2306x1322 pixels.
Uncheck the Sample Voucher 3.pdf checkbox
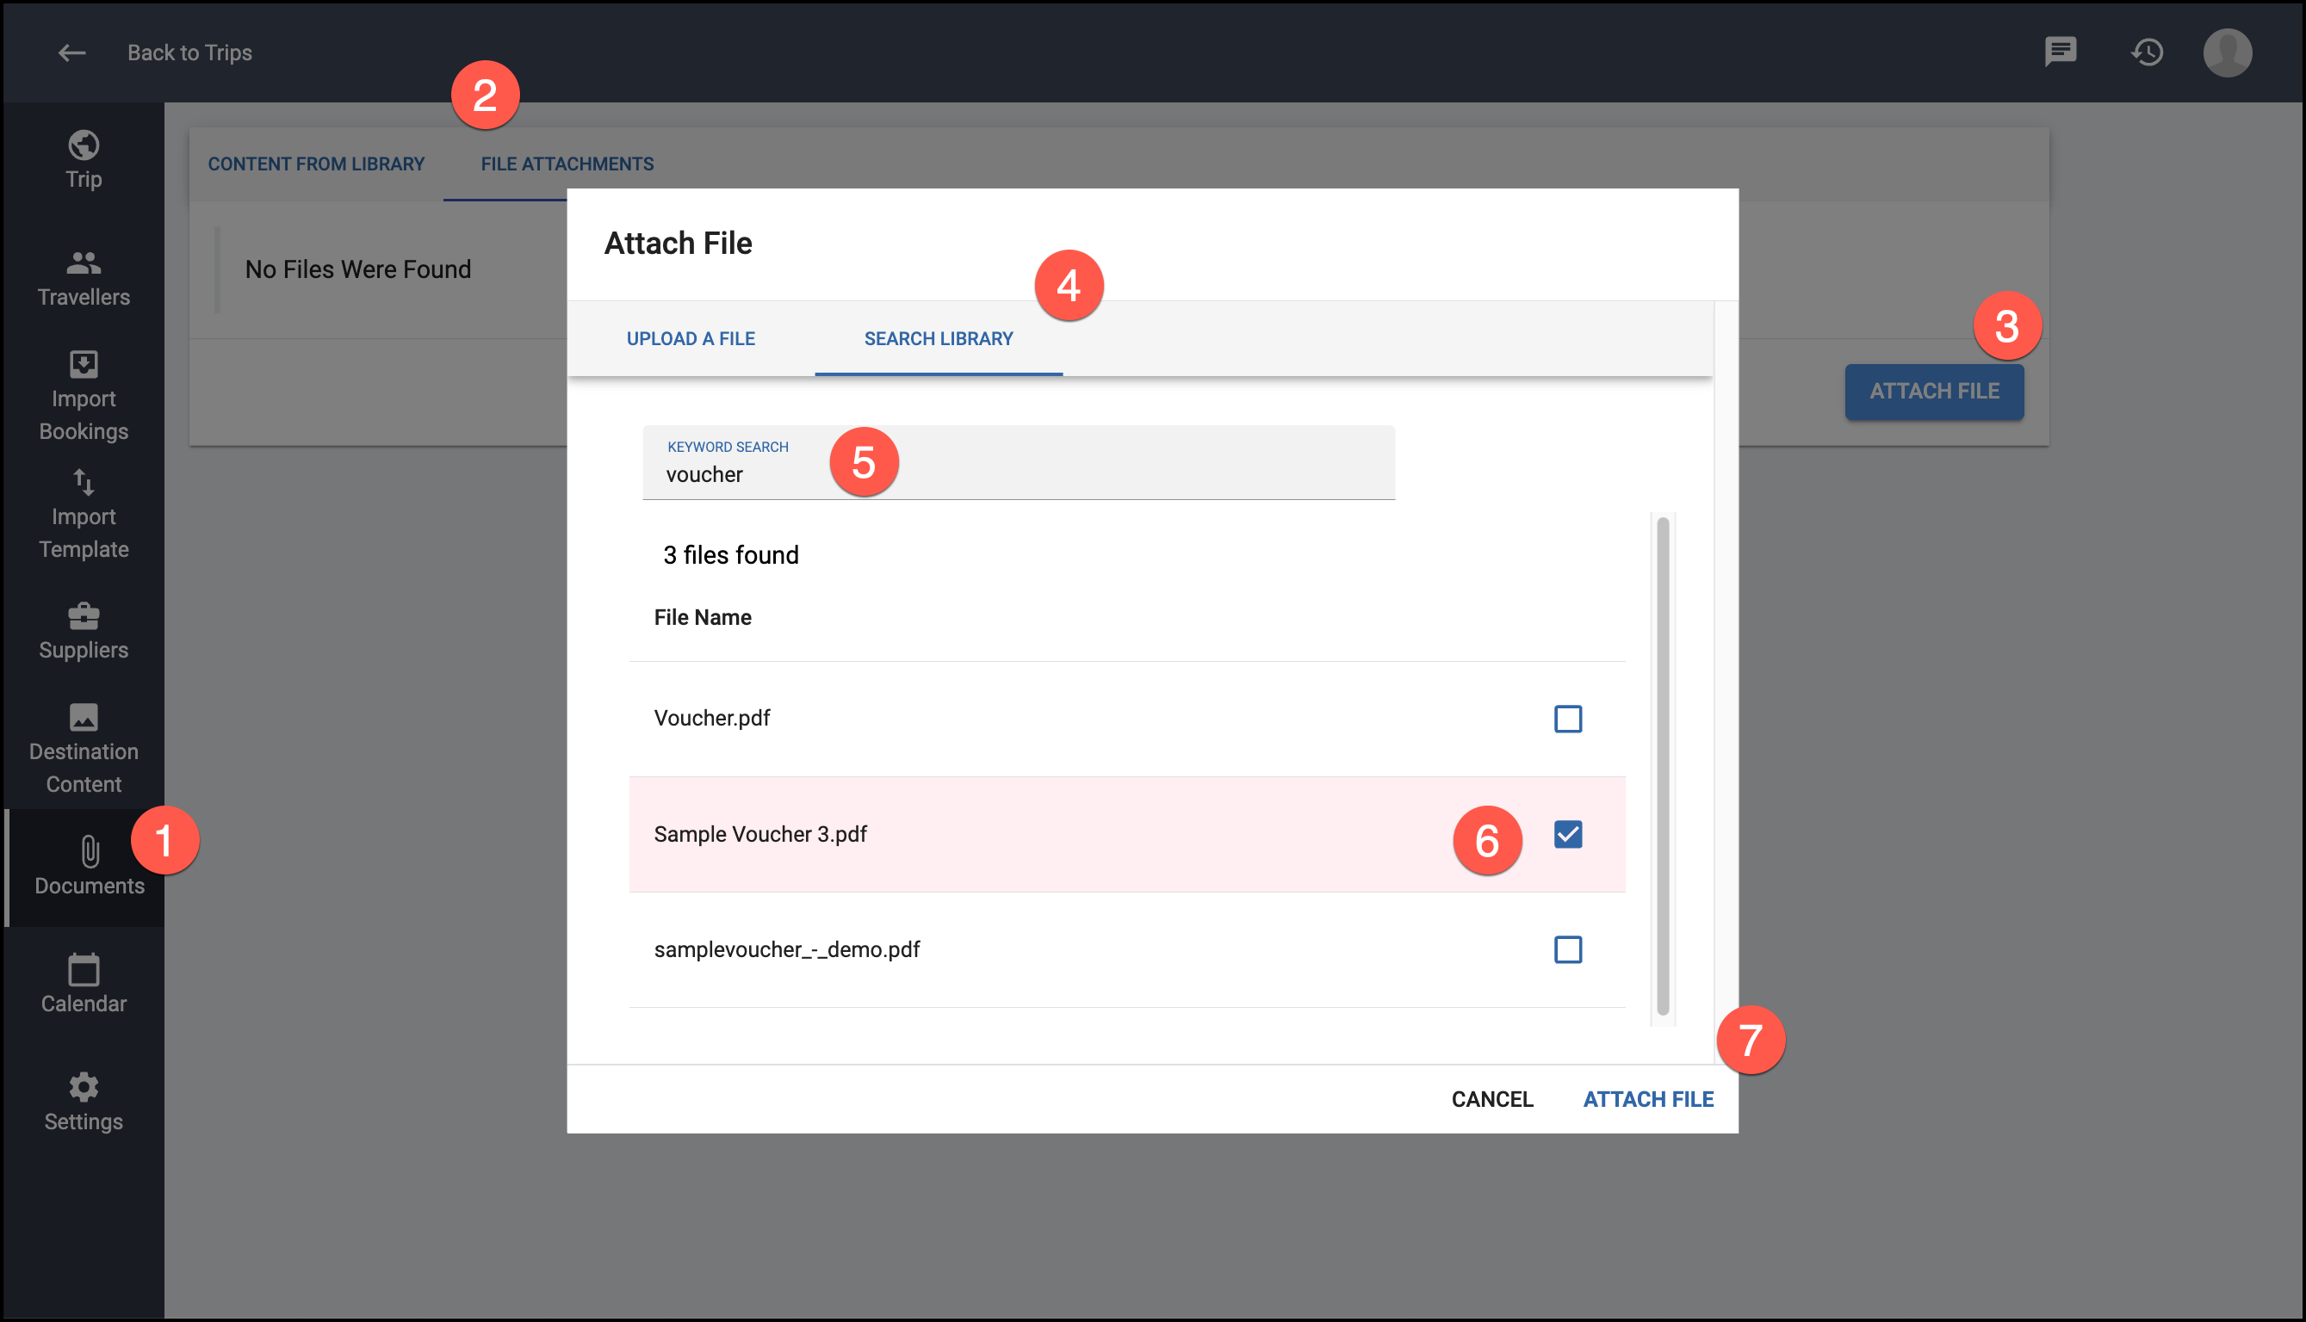[x=1567, y=834]
